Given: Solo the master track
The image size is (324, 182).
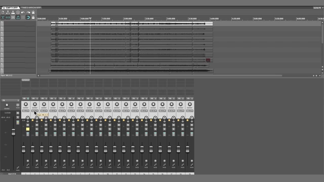Looking at the screenshot, I should click(x=18, y=117).
